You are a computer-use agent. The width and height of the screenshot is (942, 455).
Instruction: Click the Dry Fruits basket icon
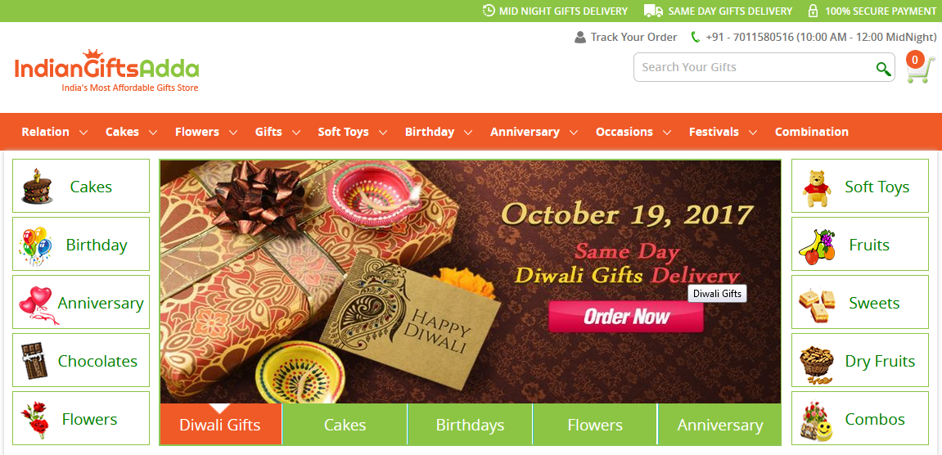817,364
